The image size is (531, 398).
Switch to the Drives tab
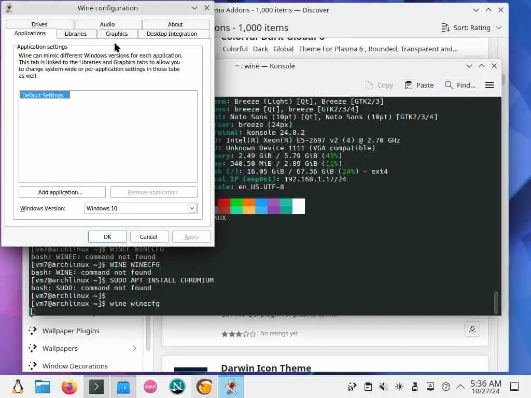click(x=39, y=24)
